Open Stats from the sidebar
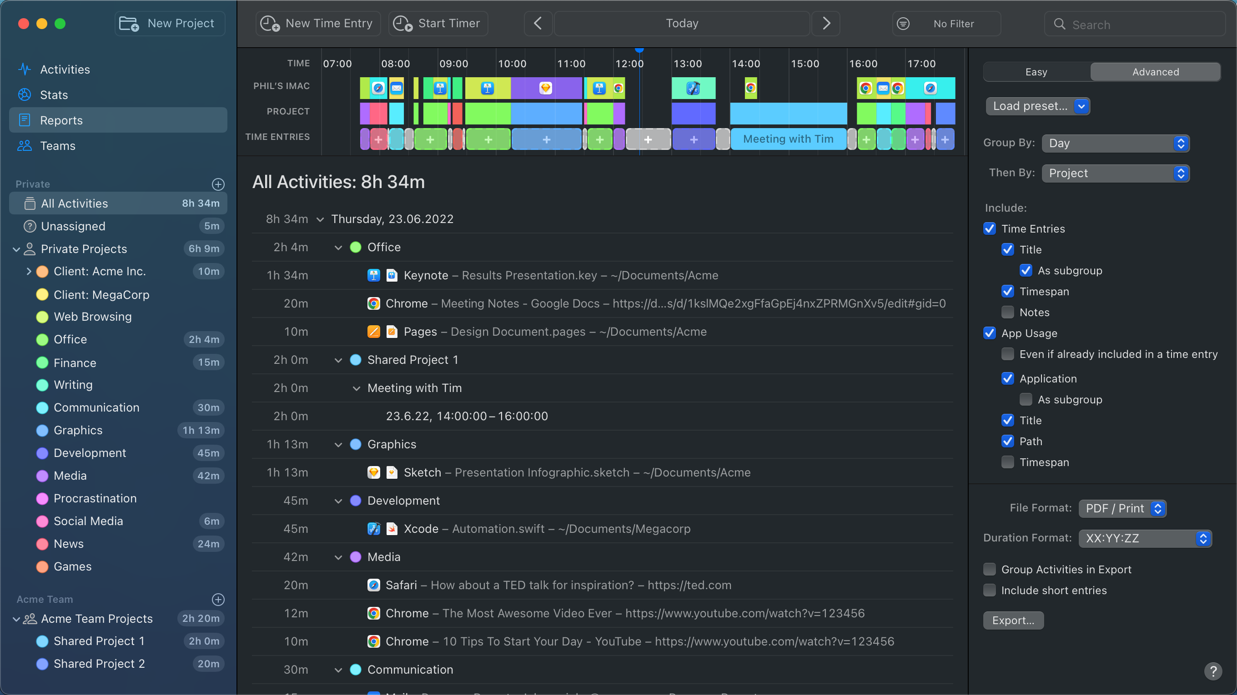The height and width of the screenshot is (695, 1237). tap(54, 95)
